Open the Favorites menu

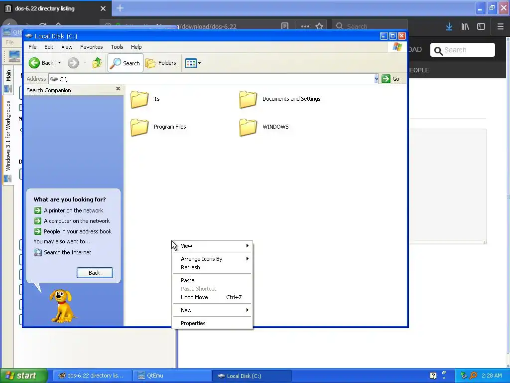92,47
